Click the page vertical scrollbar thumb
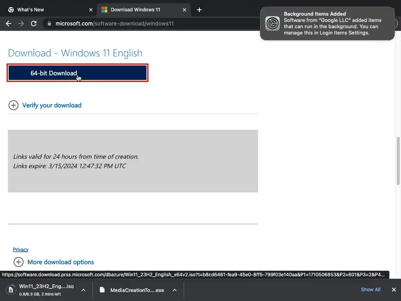Image resolution: width=401 pixels, height=301 pixels. tap(398, 161)
